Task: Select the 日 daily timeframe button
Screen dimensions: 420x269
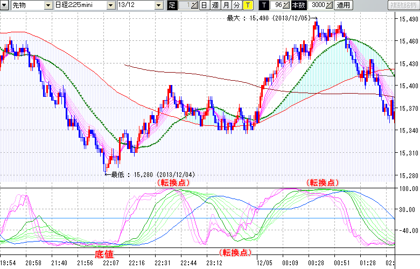Action: click(204, 5)
